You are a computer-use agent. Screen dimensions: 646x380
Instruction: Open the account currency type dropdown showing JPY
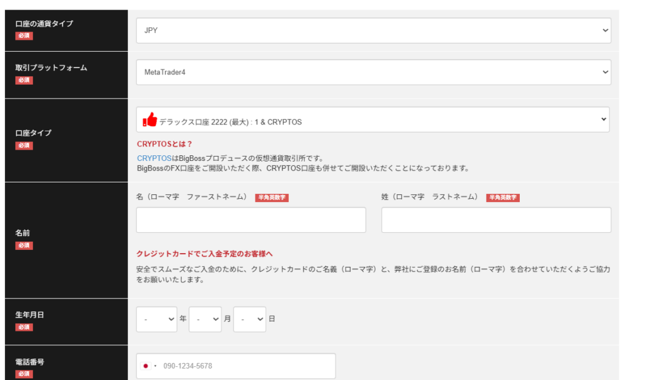click(x=373, y=30)
